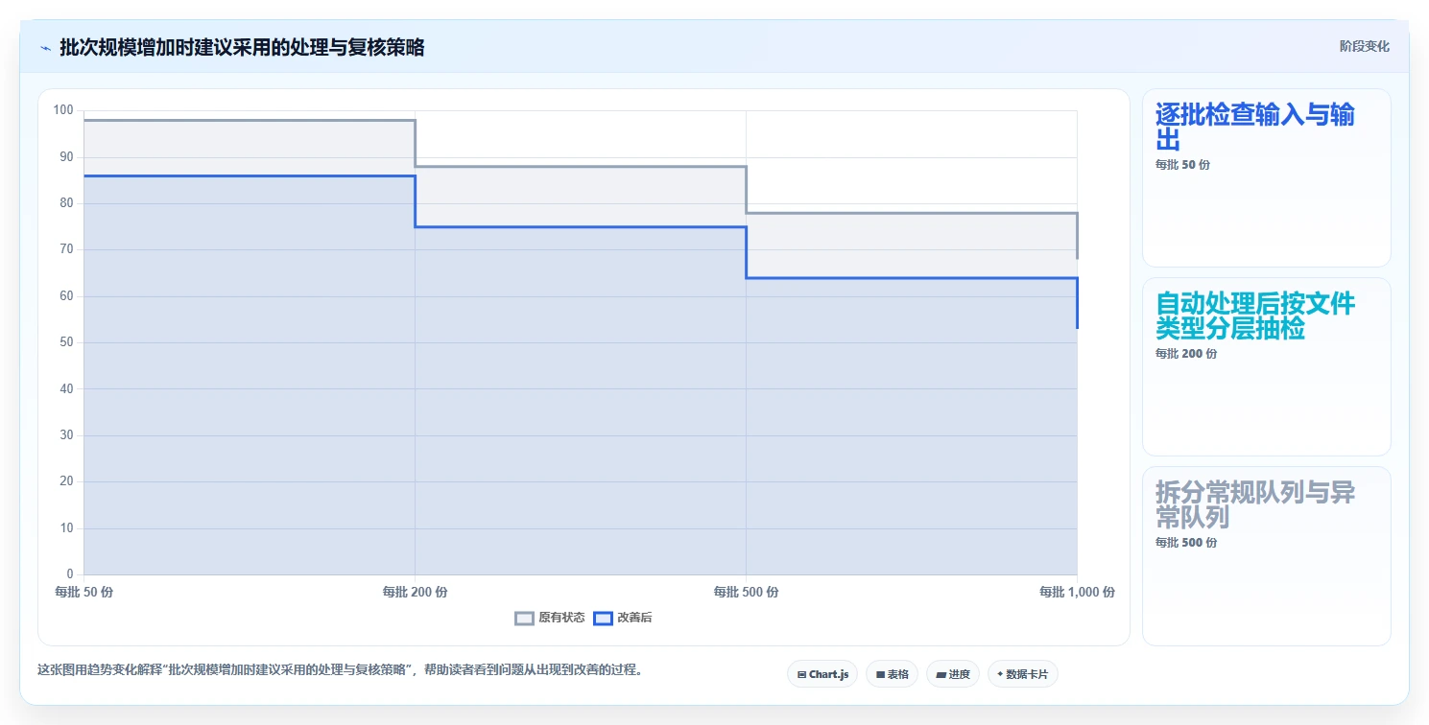The width and height of the screenshot is (1429, 725).
Task: Click the y-axis value 50
Action: pos(66,342)
